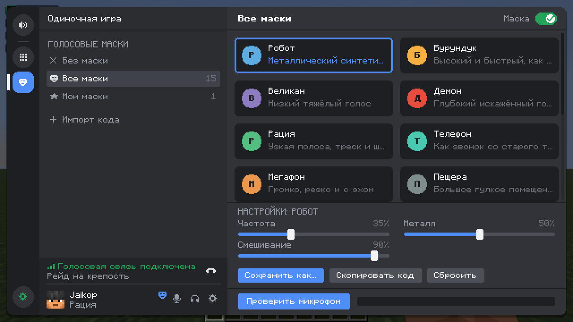Open Мои маски category
Image resolution: width=573 pixels, height=322 pixels.
coord(133,97)
